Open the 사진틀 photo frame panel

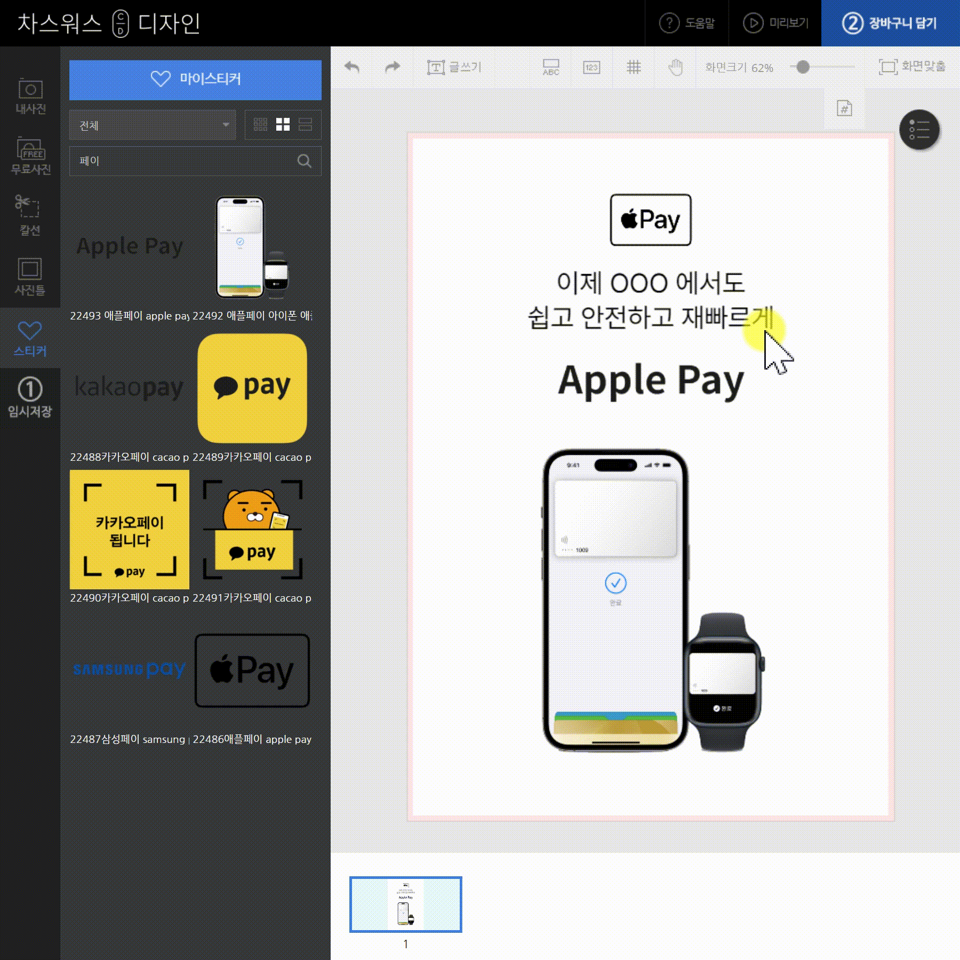pos(30,276)
